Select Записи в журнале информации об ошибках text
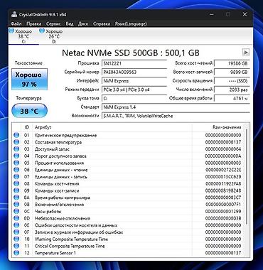Screen dimensions: 263x270 (x=79, y=232)
